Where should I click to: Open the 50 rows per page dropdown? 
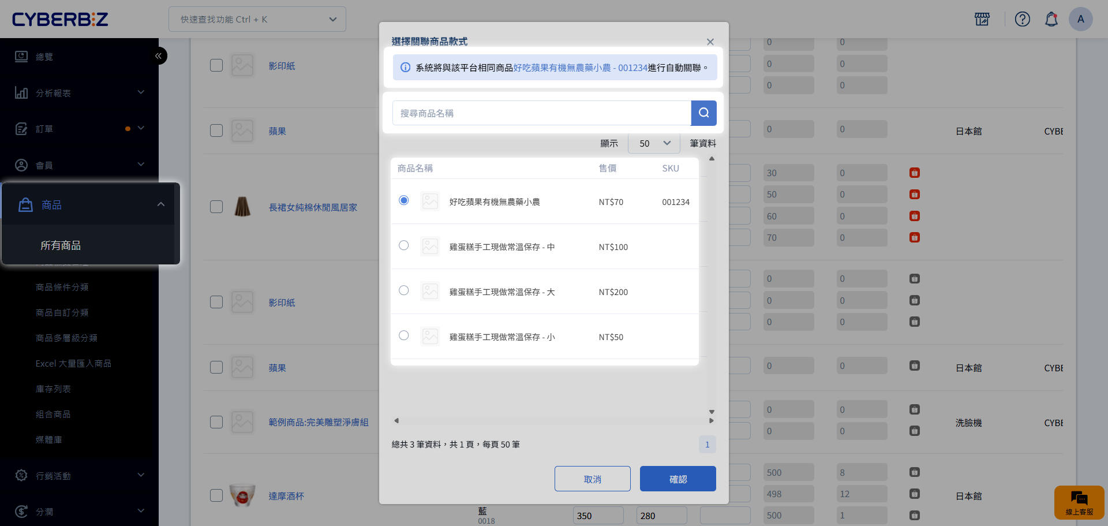point(654,143)
